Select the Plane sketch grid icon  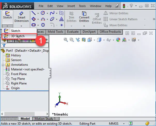coord(61,13)
